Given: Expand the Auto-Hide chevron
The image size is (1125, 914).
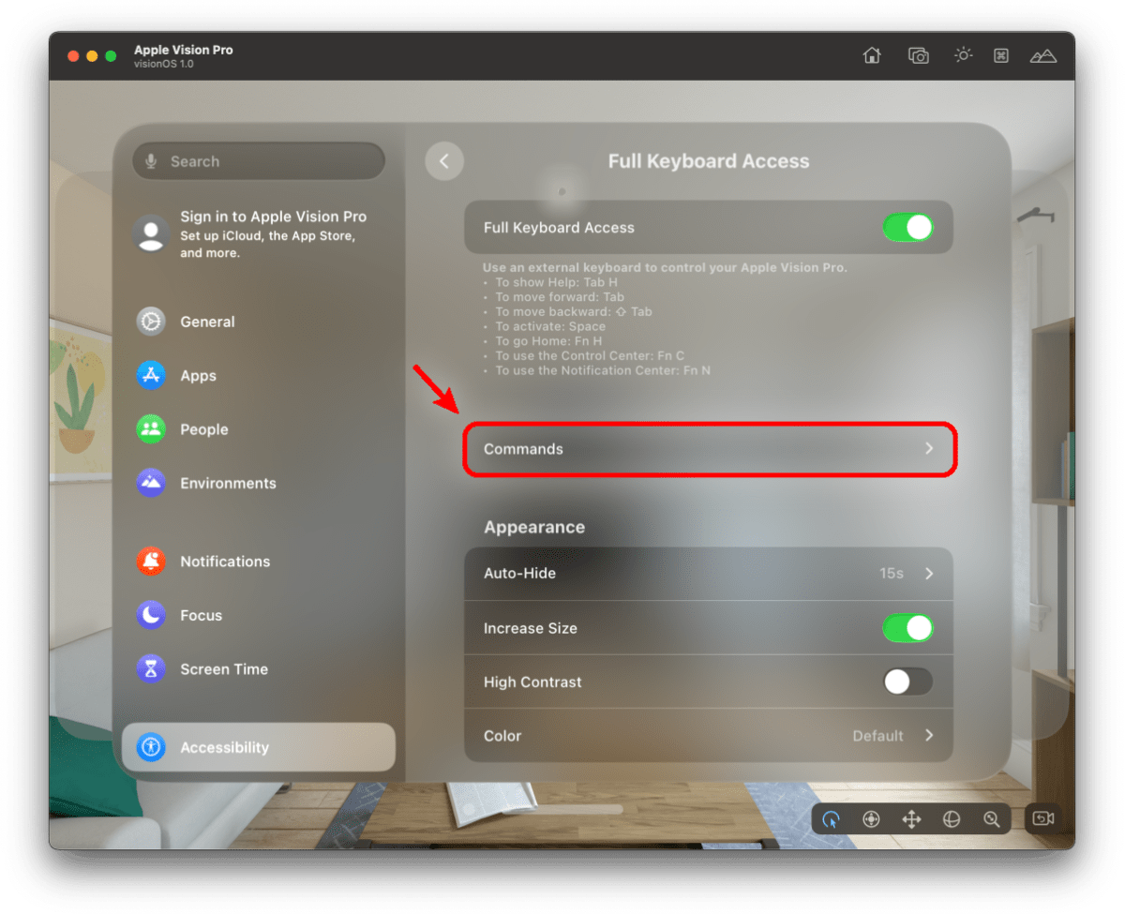Looking at the screenshot, I should [x=929, y=573].
